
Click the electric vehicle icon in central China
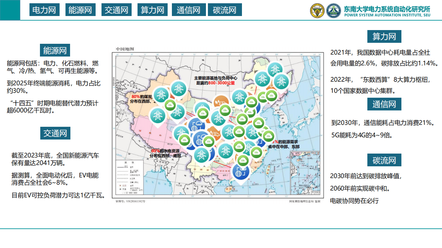tap(215, 134)
